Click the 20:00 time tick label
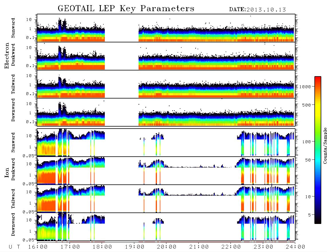This screenshot has width=327, height=252. tap(167, 247)
